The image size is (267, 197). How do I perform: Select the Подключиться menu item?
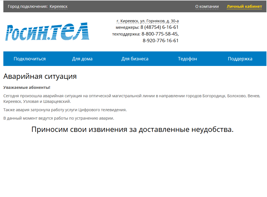30,59
